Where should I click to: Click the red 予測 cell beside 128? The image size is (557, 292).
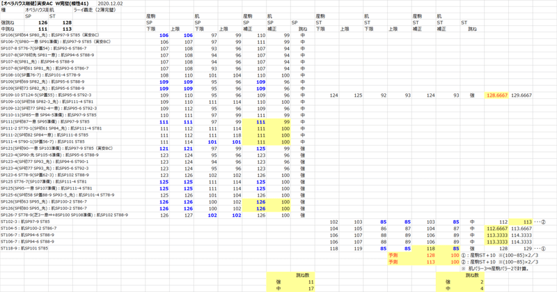coord(393,255)
